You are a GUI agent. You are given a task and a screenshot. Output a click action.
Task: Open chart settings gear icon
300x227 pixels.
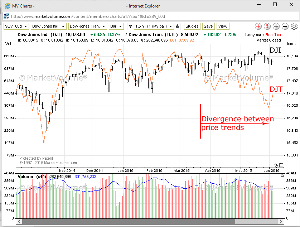coord(294,26)
